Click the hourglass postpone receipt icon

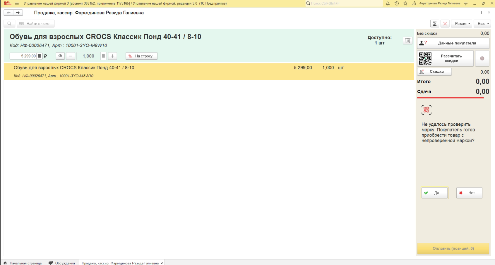point(435,24)
